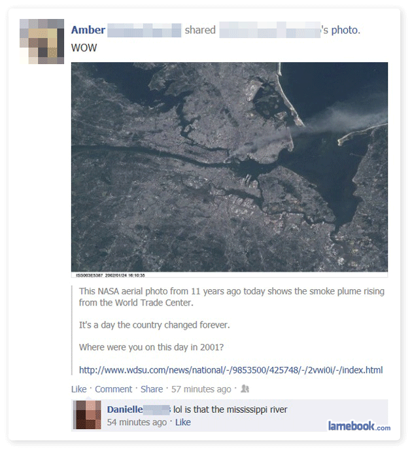412x452 pixels.
Task: Like Danielle's mississippi river comment
Action: [183, 423]
